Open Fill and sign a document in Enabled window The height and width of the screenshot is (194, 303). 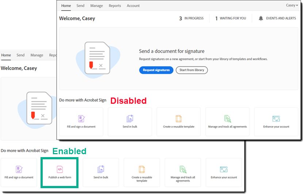click(x=19, y=172)
